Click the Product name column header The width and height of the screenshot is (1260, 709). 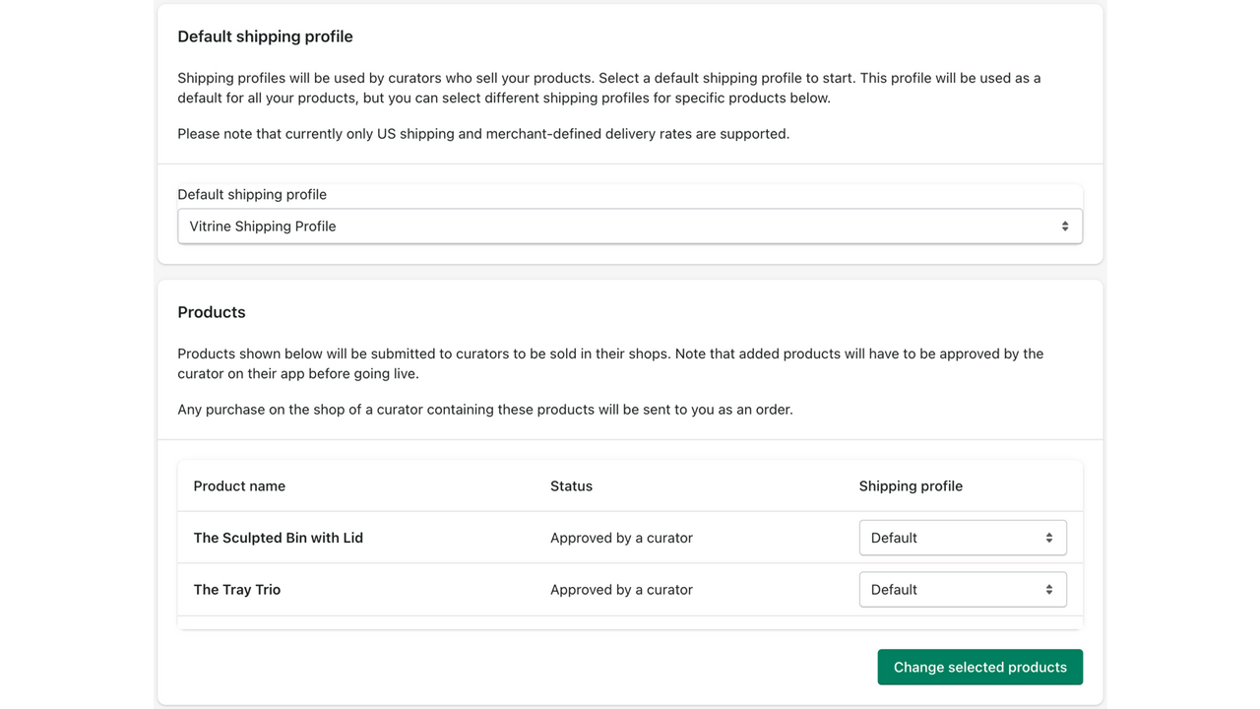pos(239,485)
